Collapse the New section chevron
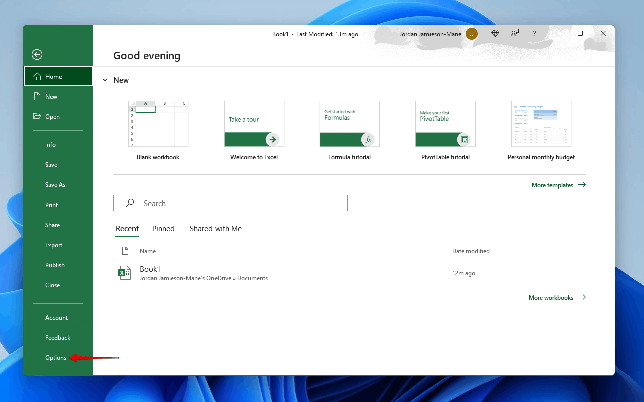 point(105,80)
